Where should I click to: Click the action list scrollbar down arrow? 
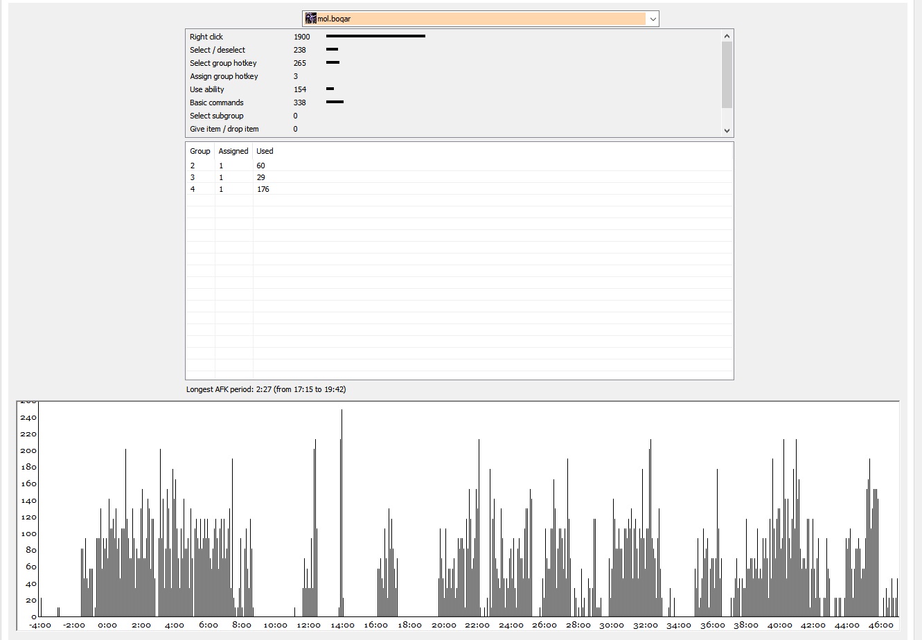(727, 130)
